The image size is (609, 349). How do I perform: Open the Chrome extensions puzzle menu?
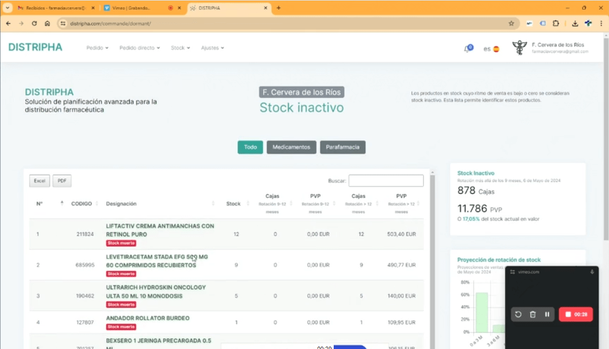[556, 23]
